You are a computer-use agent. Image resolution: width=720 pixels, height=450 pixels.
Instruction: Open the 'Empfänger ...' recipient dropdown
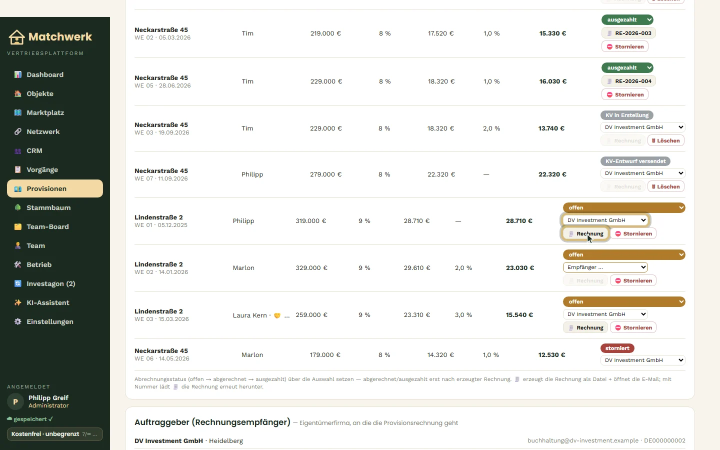(605, 267)
